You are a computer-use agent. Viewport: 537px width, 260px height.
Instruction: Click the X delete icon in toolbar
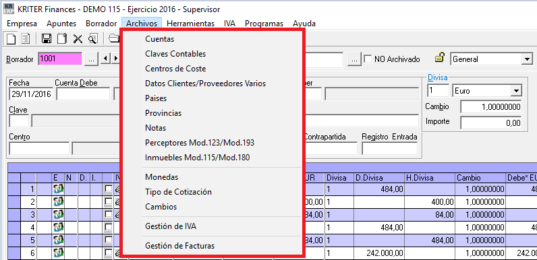(78, 38)
